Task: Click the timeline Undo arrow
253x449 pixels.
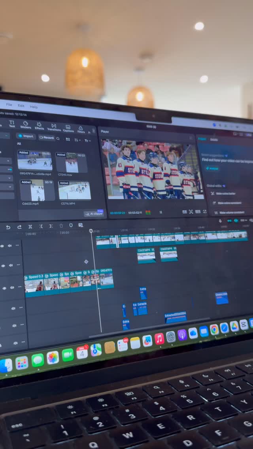Action: pyautogui.click(x=8, y=227)
